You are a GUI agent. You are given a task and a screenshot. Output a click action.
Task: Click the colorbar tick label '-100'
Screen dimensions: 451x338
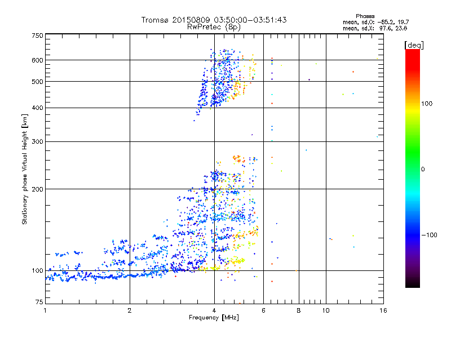pos(429,235)
